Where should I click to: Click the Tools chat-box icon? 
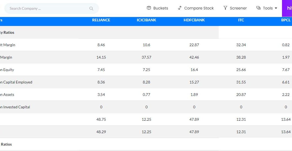[x=258, y=8]
